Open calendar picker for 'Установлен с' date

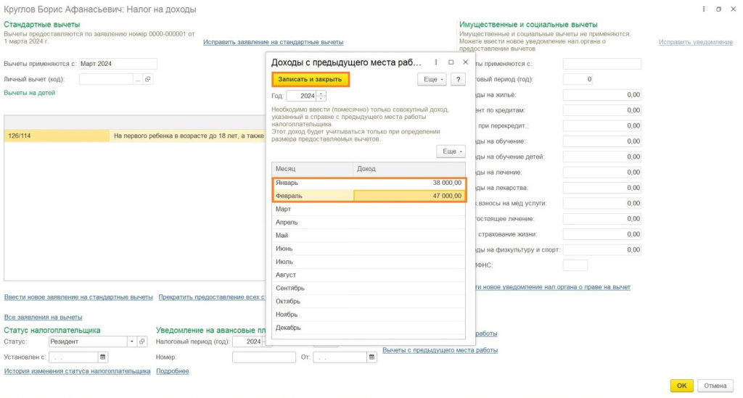pos(103,357)
